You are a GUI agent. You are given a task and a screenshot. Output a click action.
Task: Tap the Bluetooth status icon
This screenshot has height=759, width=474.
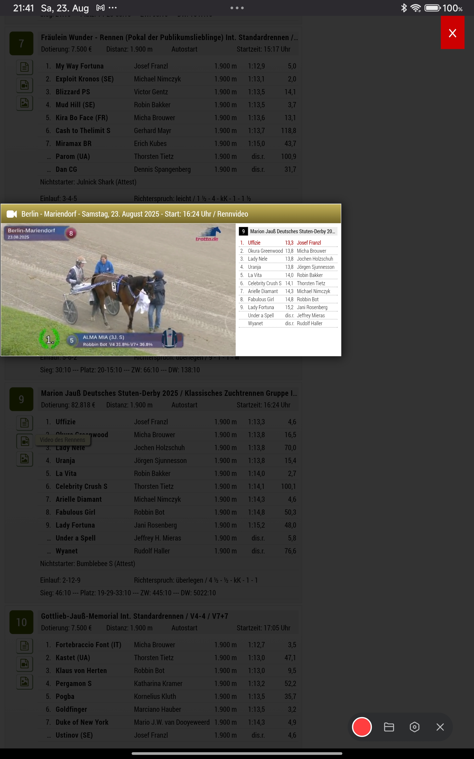pyautogui.click(x=404, y=8)
